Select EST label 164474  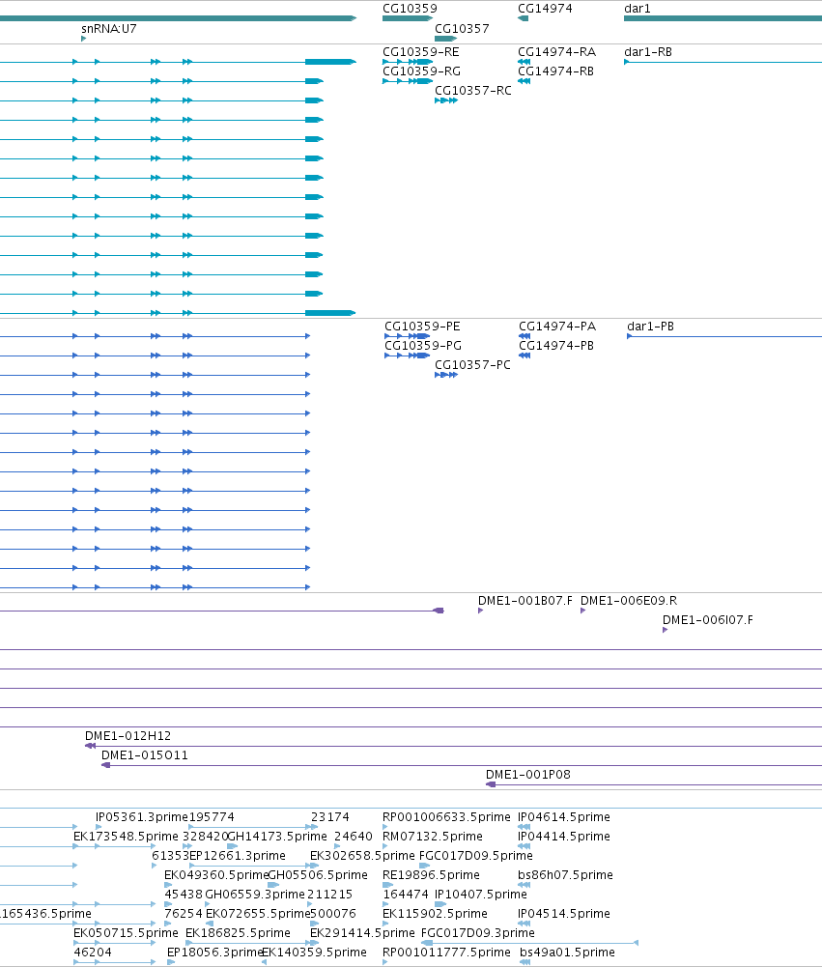(405, 895)
